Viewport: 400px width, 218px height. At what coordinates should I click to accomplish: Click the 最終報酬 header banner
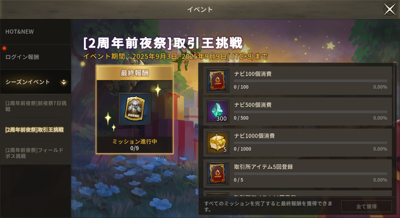pos(135,73)
